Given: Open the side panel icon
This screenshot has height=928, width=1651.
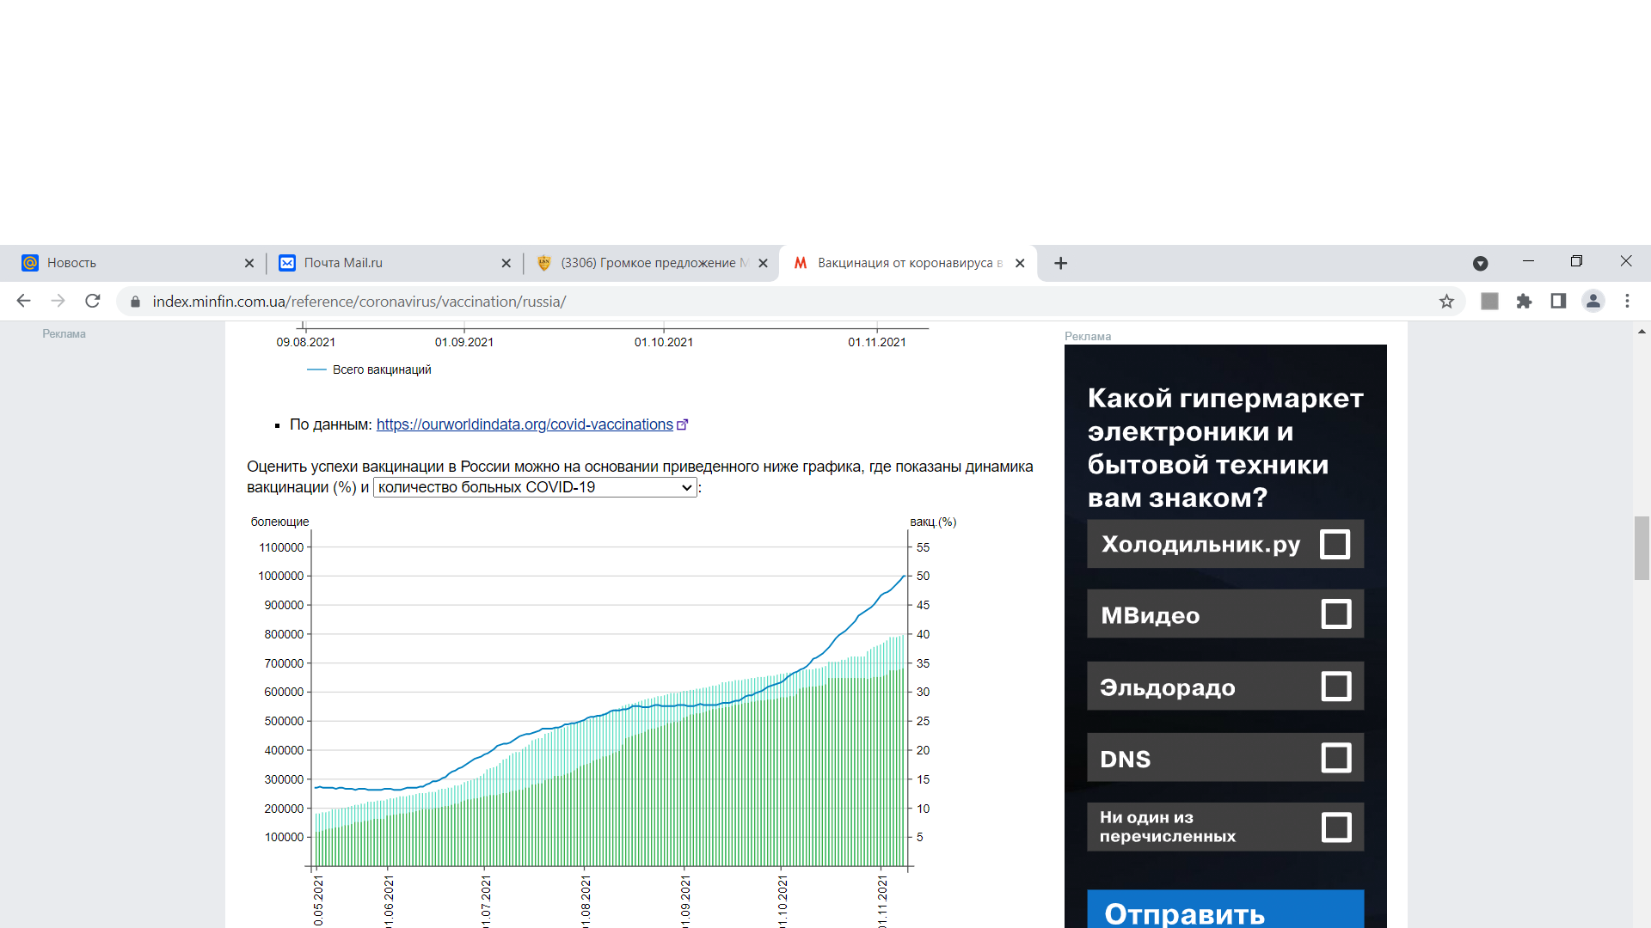Looking at the screenshot, I should (x=1558, y=301).
